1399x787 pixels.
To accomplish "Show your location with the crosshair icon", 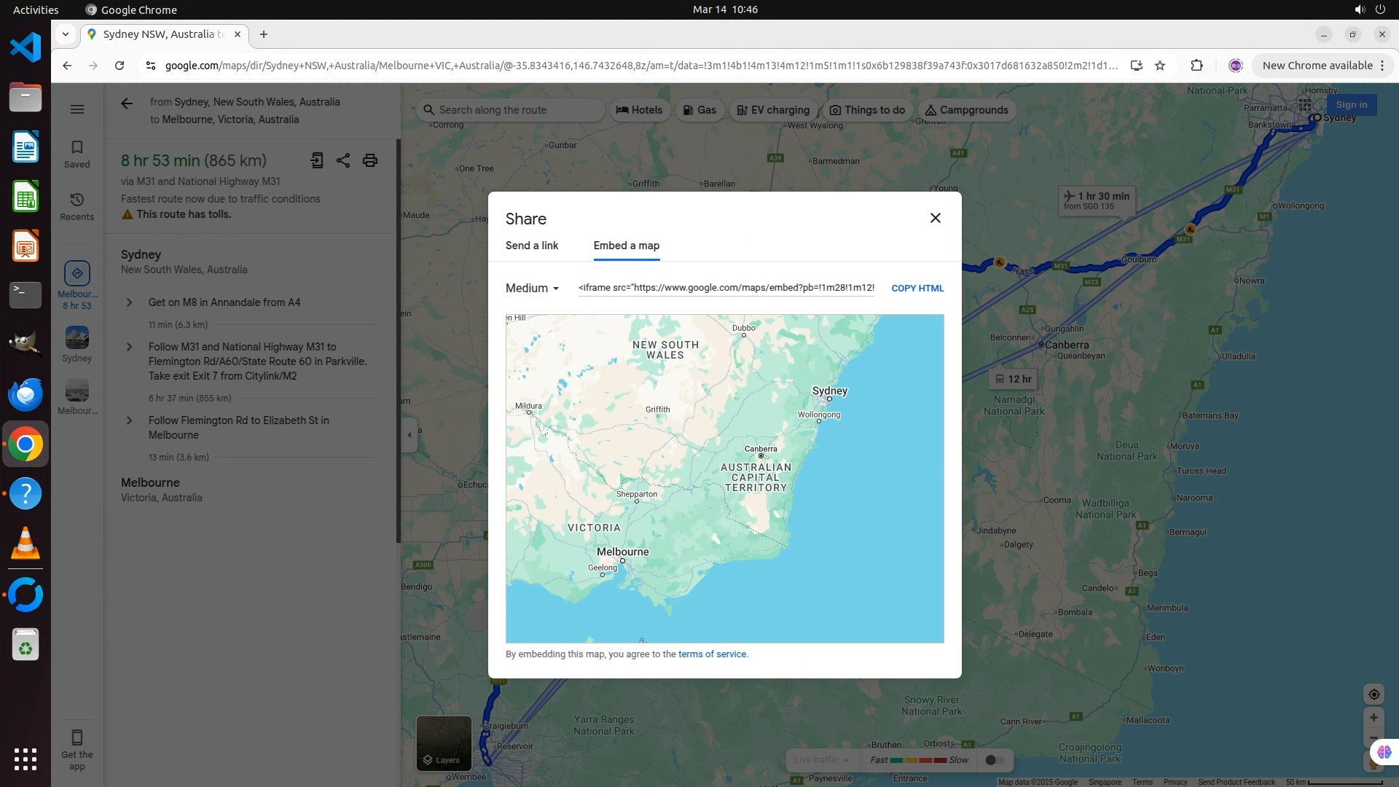I will tap(1373, 694).
